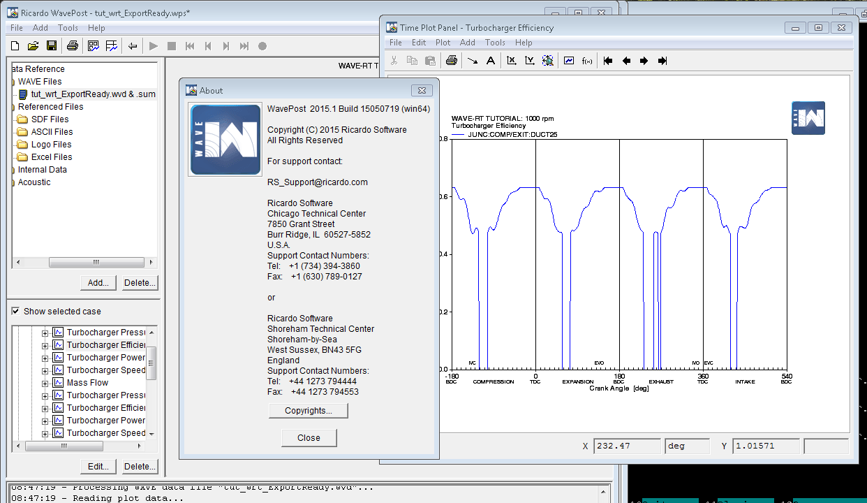Click the file tree horizontal scrollbar thumb
Viewport: 867px width, 503px height.
pos(96,262)
